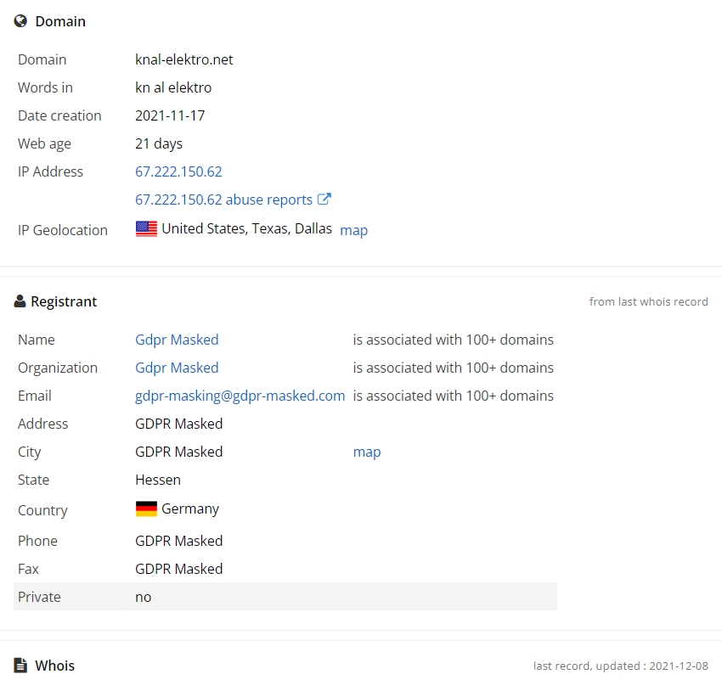Click 'is associated with 100+ domains' in Name row

pos(453,340)
